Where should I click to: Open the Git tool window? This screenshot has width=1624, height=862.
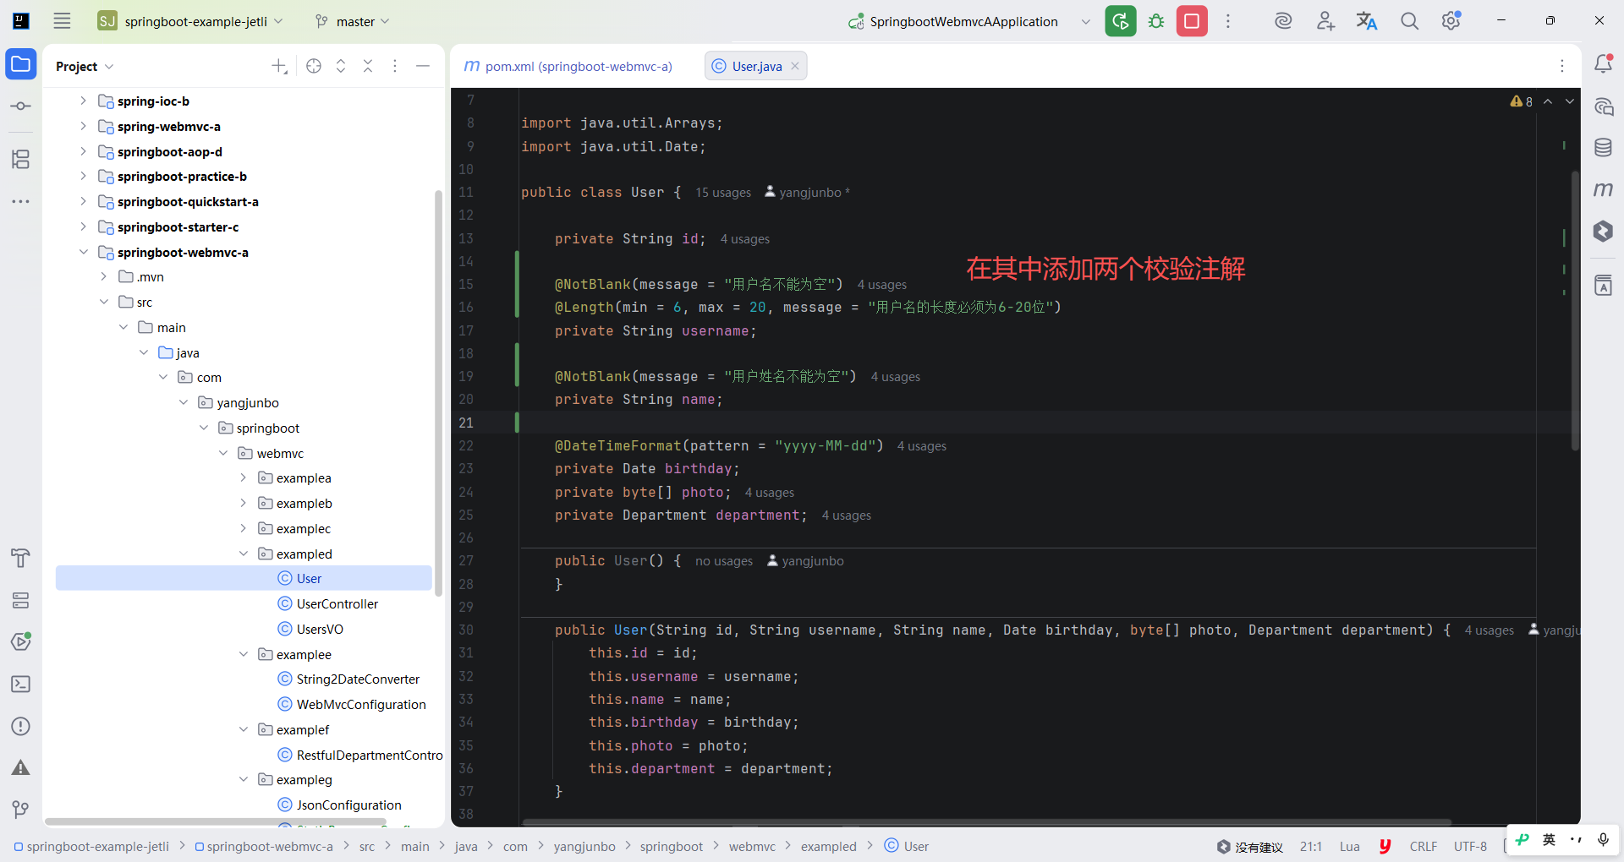[21, 810]
